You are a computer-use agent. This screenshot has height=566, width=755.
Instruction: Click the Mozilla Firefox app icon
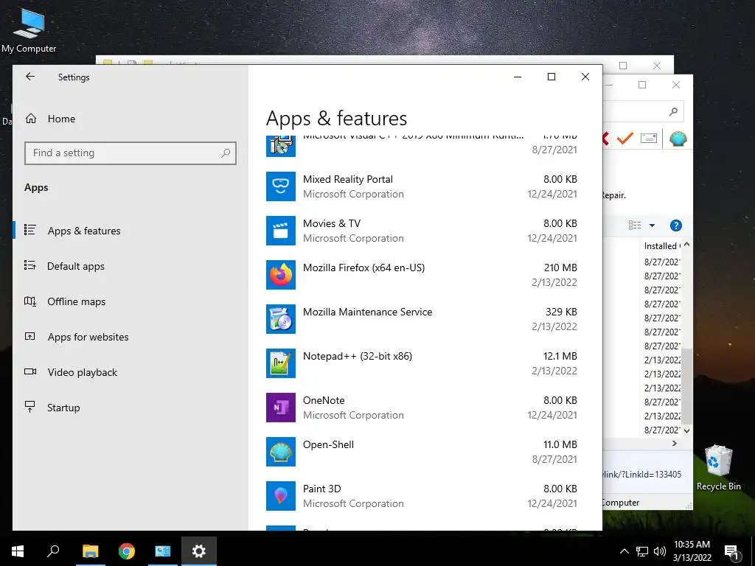click(281, 275)
